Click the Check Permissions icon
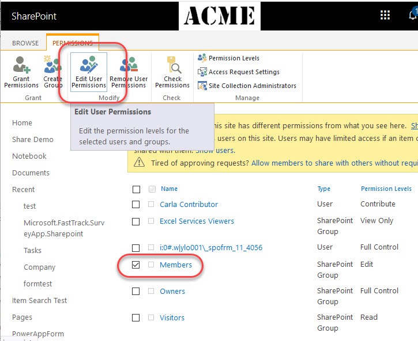 tap(172, 64)
